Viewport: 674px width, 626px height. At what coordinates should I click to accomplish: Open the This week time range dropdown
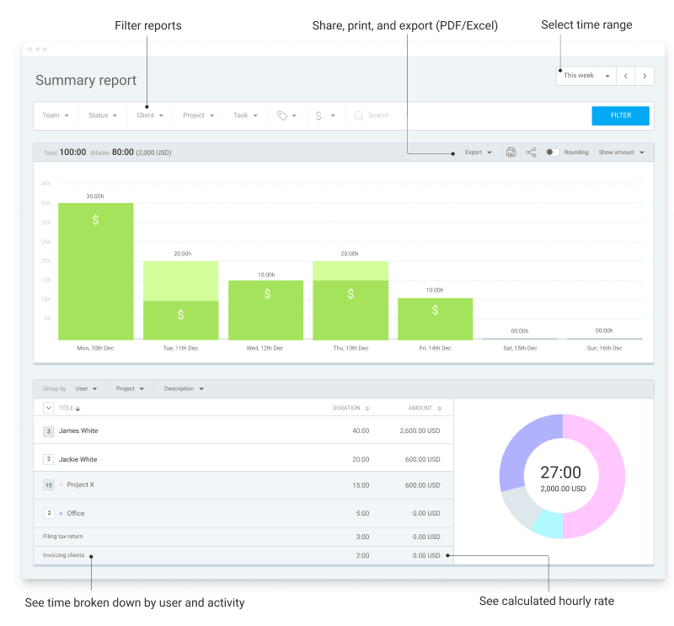click(586, 76)
